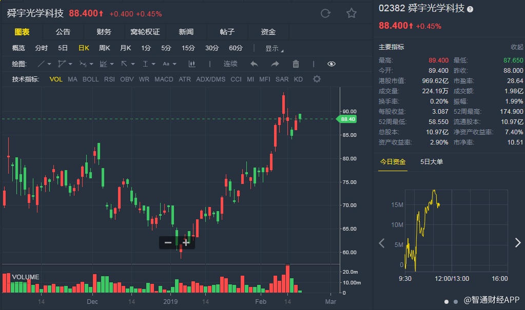Undo the last drawing action
This screenshot has height=310, width=525.
click(254, 64)
